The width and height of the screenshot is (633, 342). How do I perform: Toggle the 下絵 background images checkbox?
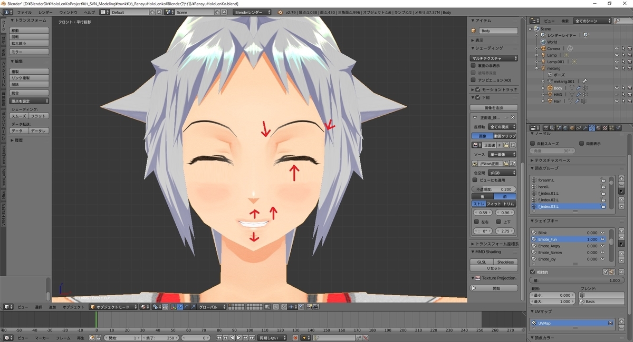[x=478, y=97]
